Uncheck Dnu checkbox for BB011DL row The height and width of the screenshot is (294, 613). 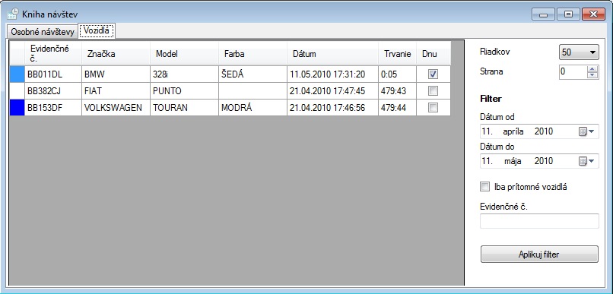coord(433,74)
